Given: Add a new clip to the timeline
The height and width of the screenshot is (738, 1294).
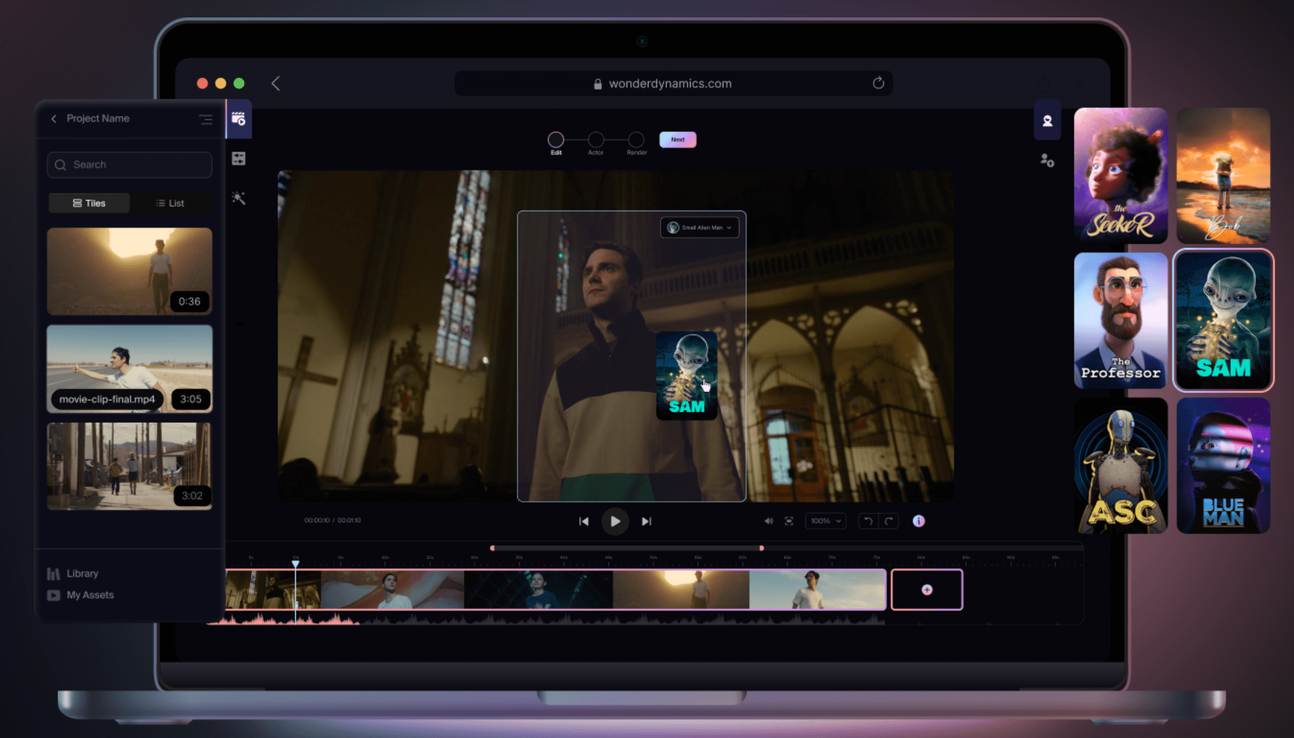Looking at the screenshot, I should tap(926, 589).
